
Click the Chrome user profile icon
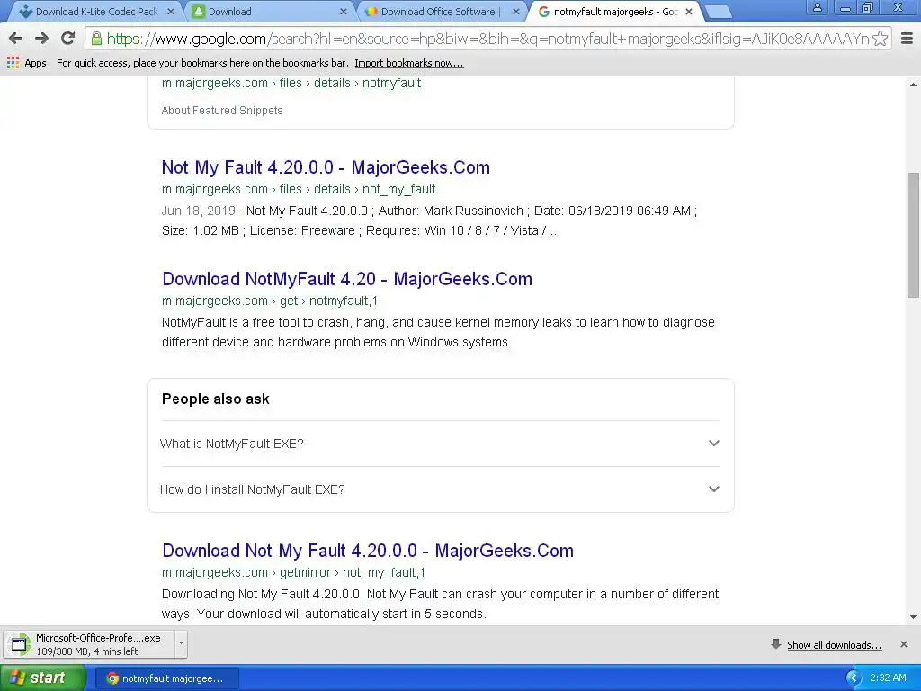point(817,7)
